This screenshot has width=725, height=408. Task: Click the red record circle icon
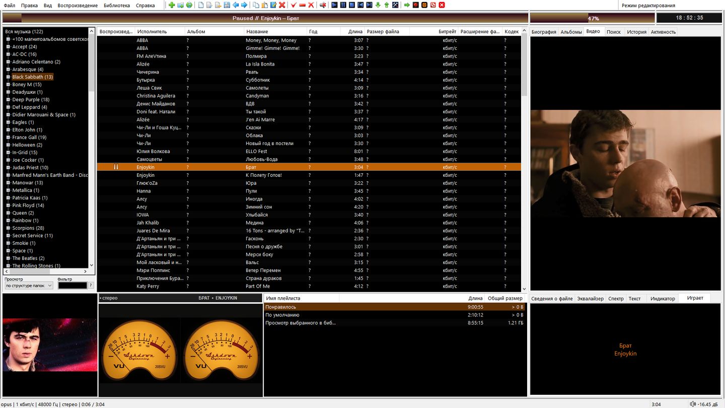pos(415,5)
